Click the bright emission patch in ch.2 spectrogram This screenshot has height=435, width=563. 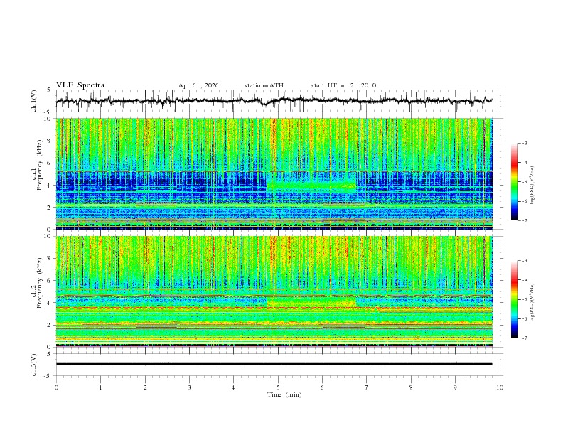coord(311,302)
